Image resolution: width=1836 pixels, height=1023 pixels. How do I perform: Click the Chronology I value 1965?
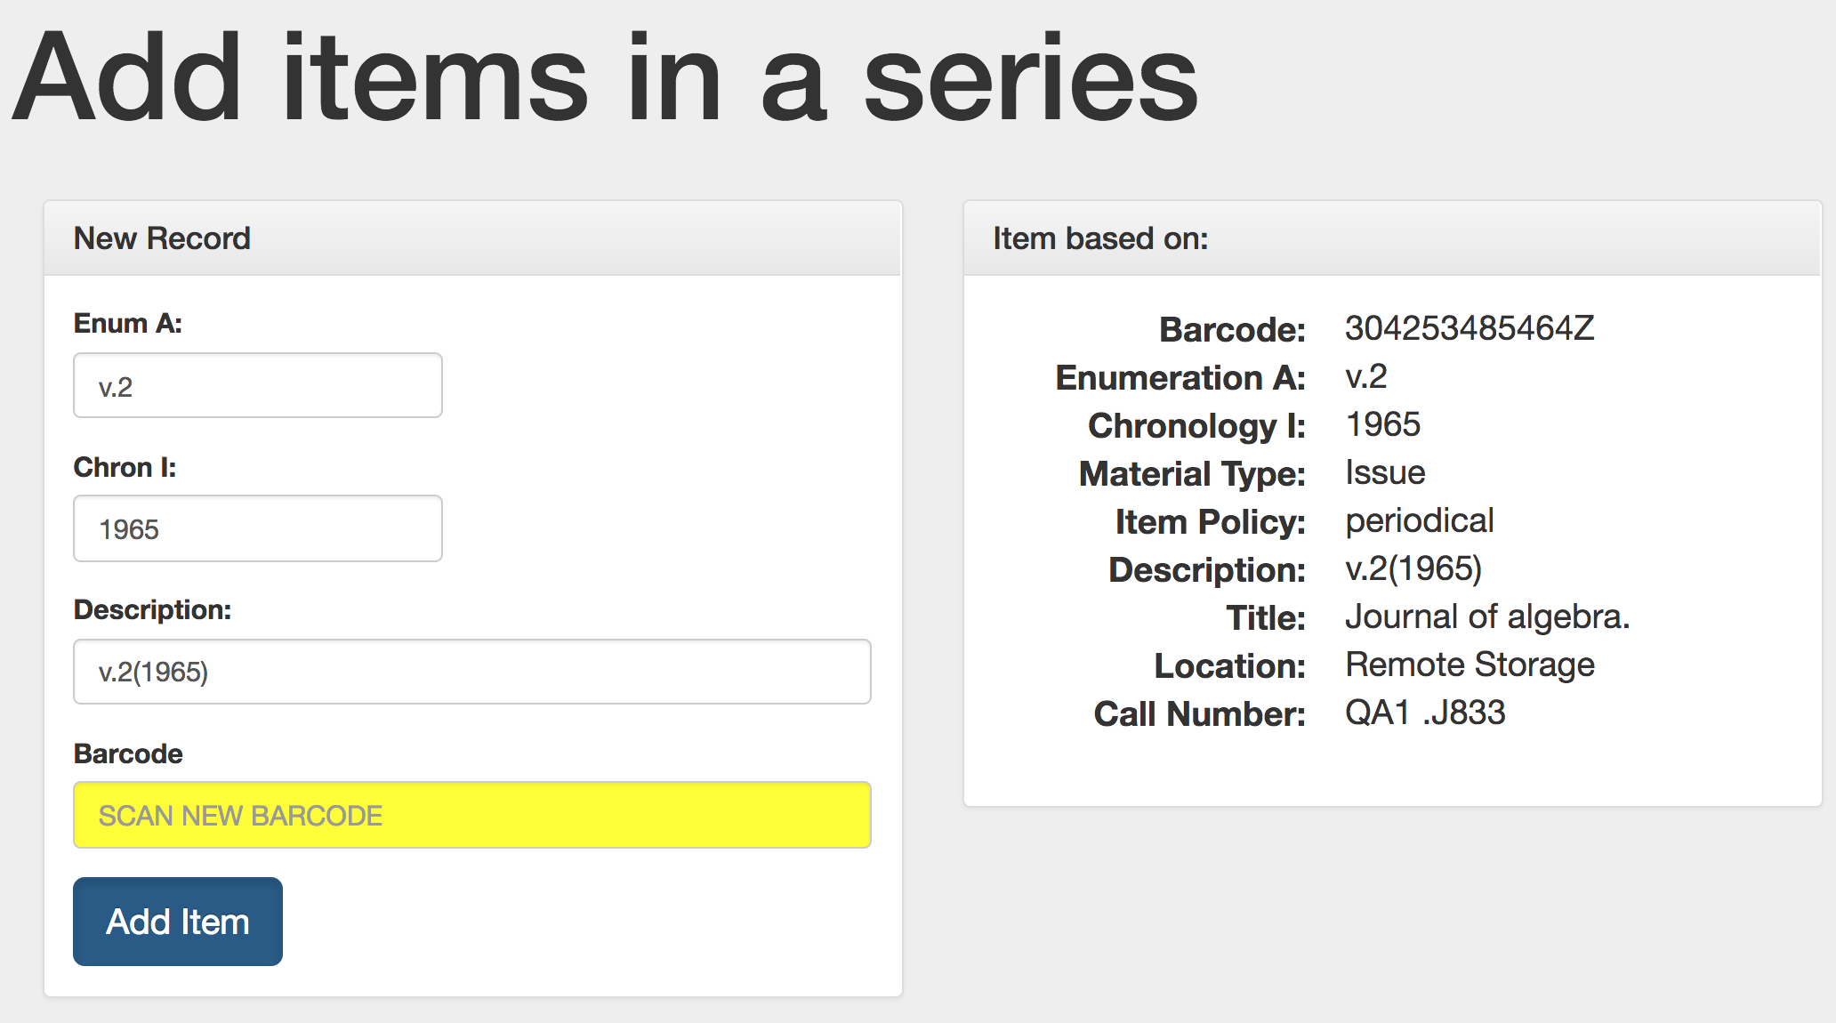coord(1383,424)
